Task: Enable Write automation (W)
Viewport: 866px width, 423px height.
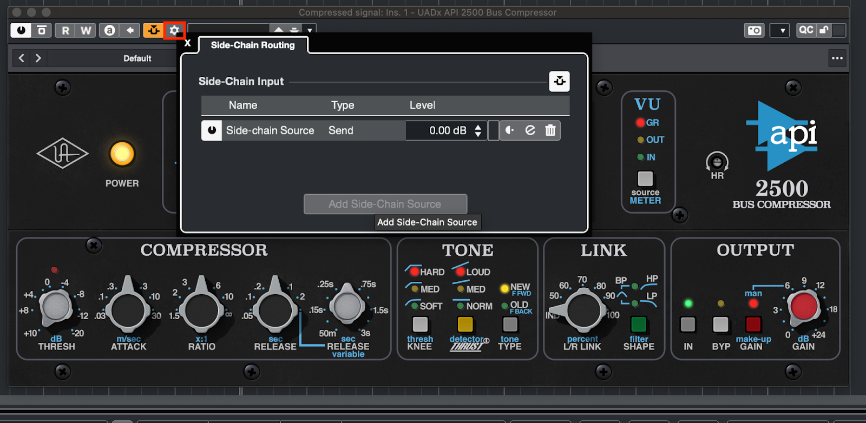Action: (x=86, y=30)
